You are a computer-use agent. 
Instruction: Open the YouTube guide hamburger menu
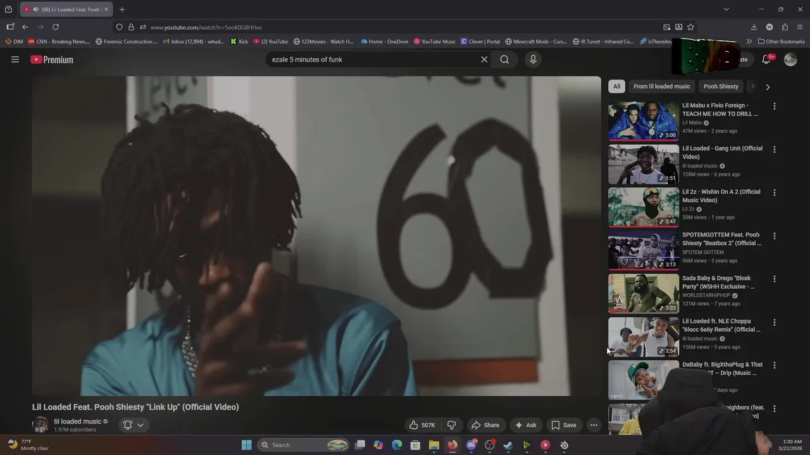pos(15,59)
